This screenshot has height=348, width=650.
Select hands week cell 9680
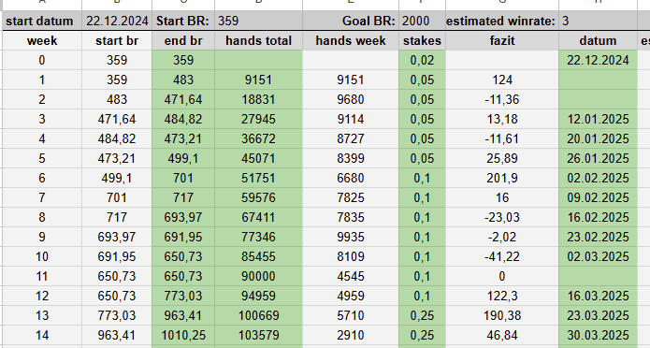coord(351,99)
